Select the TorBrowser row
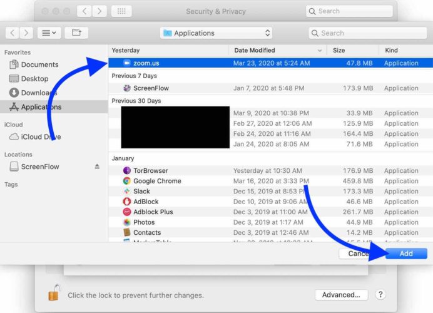 point(270,170)
